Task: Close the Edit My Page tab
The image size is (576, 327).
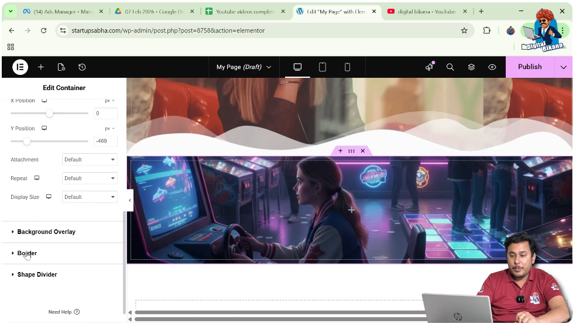Action: tap(374, 11)
